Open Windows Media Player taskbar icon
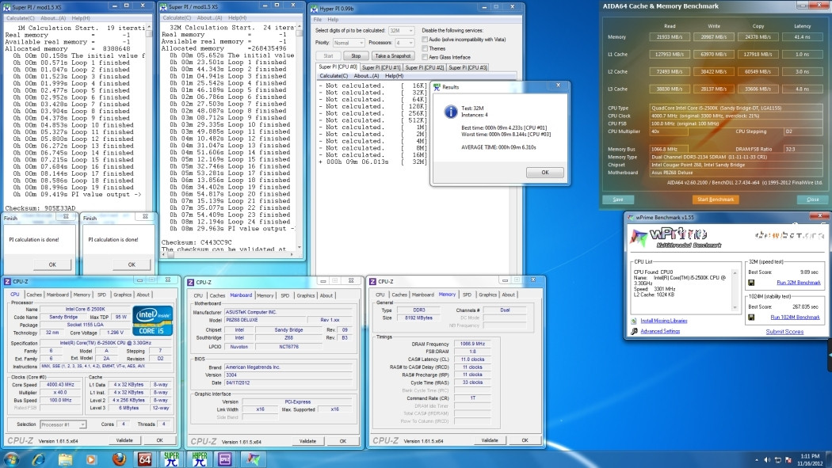The height and width of the screenshot is (468, 832). tap(91, 459)
